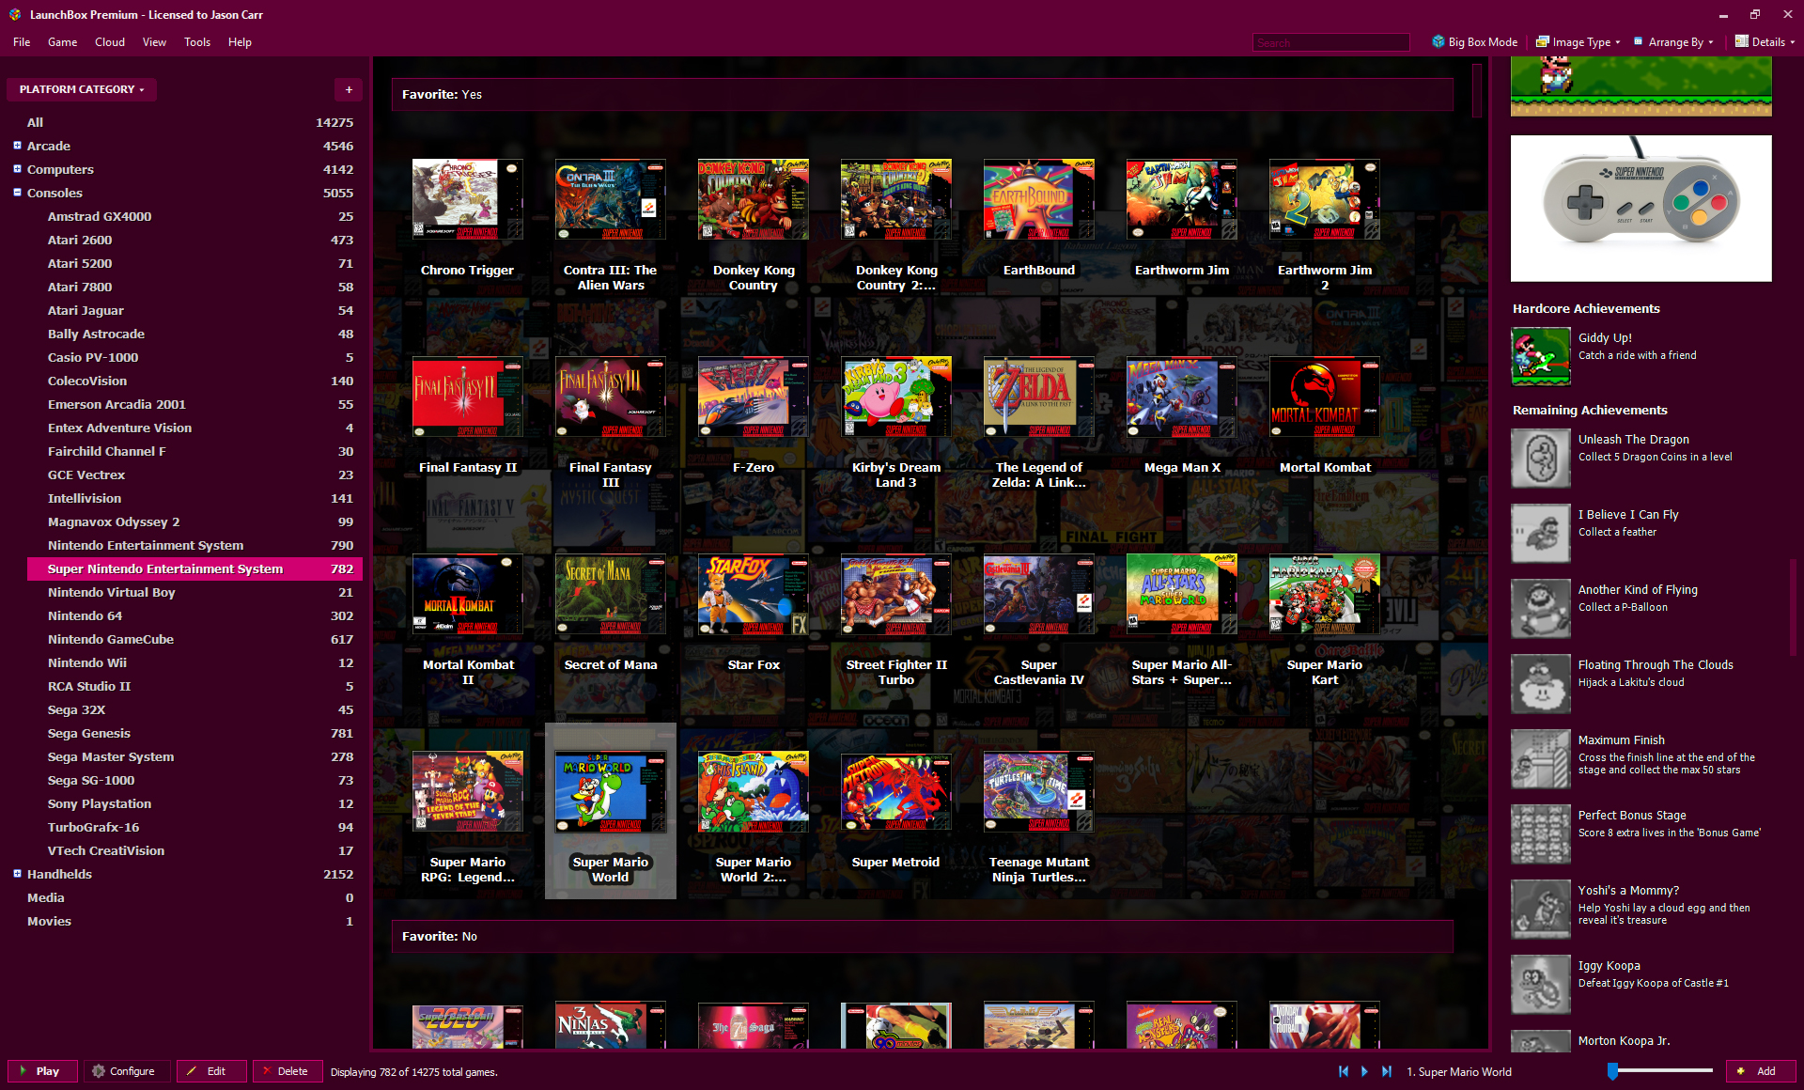The height and width of the screenshot is (1090, 1804).
Task: Collapse the Consoles tree node
Action: pyautogui.click(x=17, y=193)
